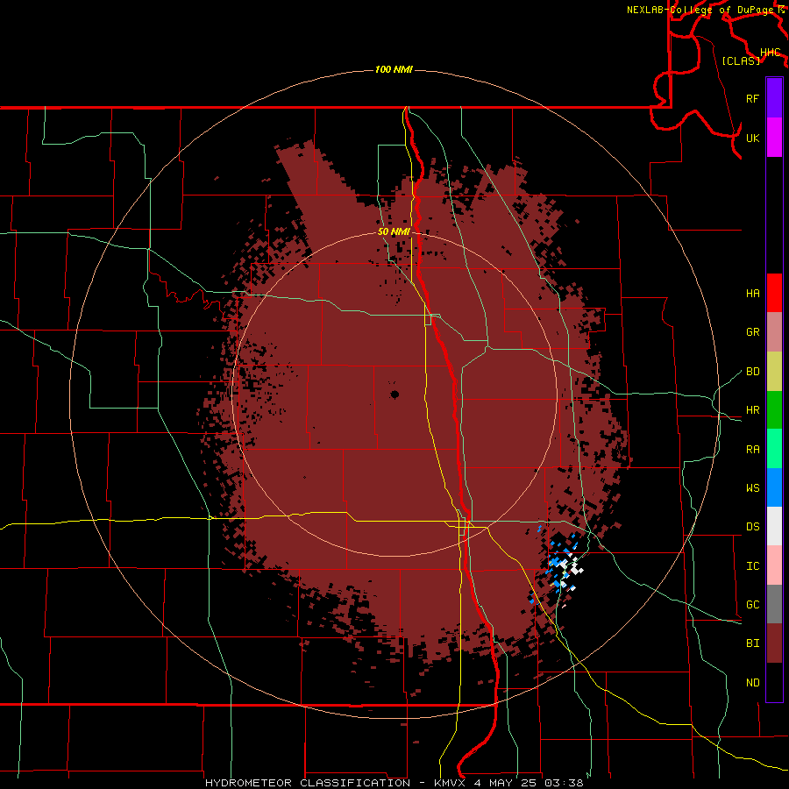Screen dimensions: 789x789
Task: Select the light pink IC legend swatch
Action: pos(774,565)
